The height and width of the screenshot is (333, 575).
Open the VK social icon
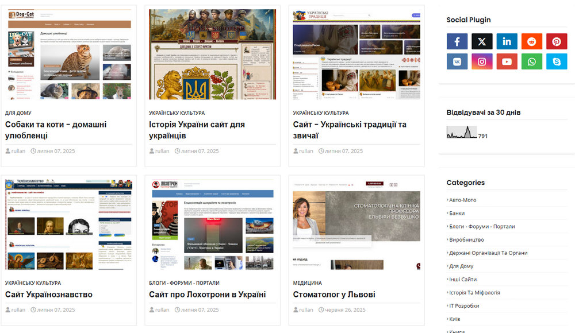point(457,61)
